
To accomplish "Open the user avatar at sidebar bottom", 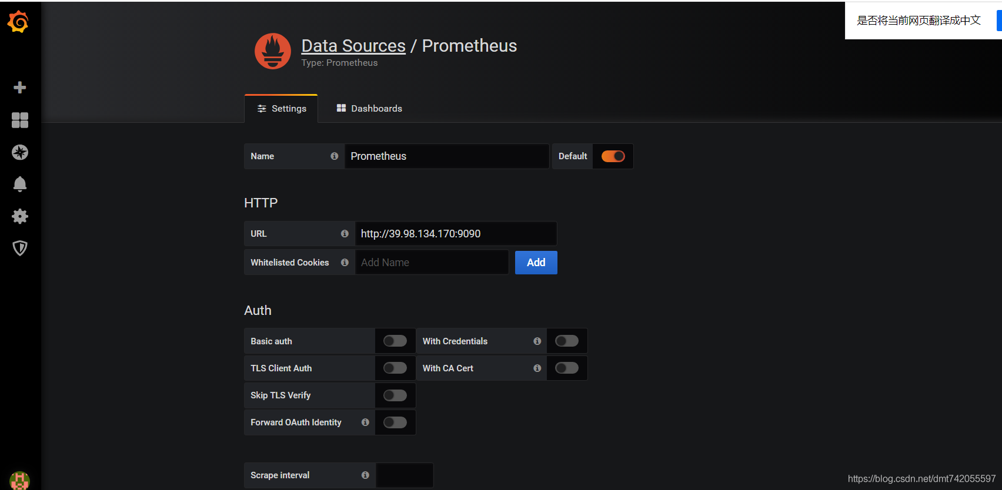I will tap(20, 481).
